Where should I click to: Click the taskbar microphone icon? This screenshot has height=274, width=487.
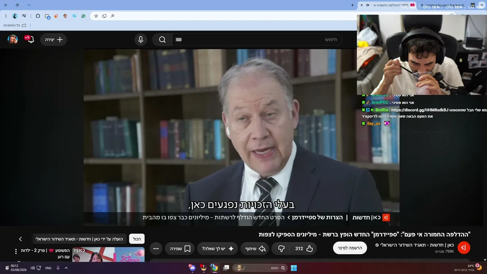(58, 268)
